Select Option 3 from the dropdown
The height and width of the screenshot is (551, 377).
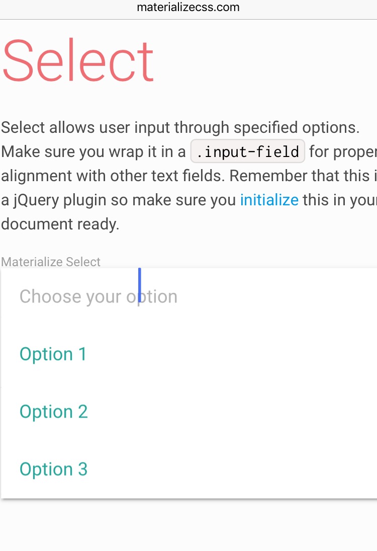pos(53,468)
